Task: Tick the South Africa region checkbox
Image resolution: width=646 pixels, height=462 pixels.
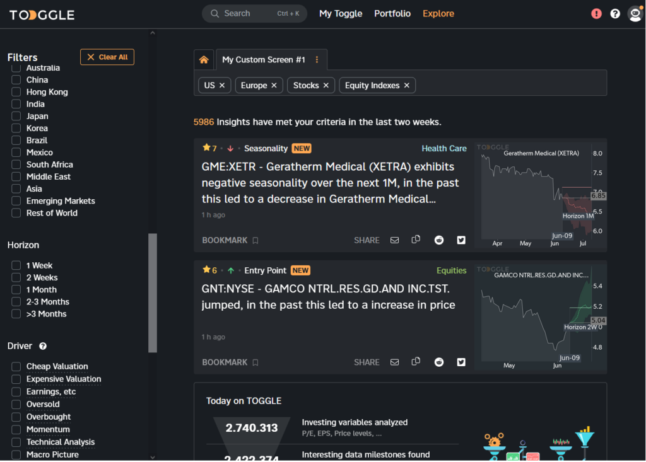Action: [x=16, y=165]
